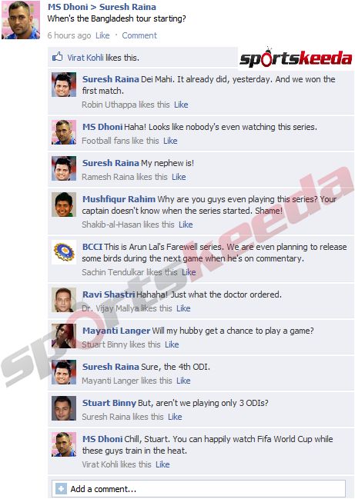Open Suresh Raina profile link in post header
Image resolution: width=355 pixels, height=499 pixels.
click(128, 7)
